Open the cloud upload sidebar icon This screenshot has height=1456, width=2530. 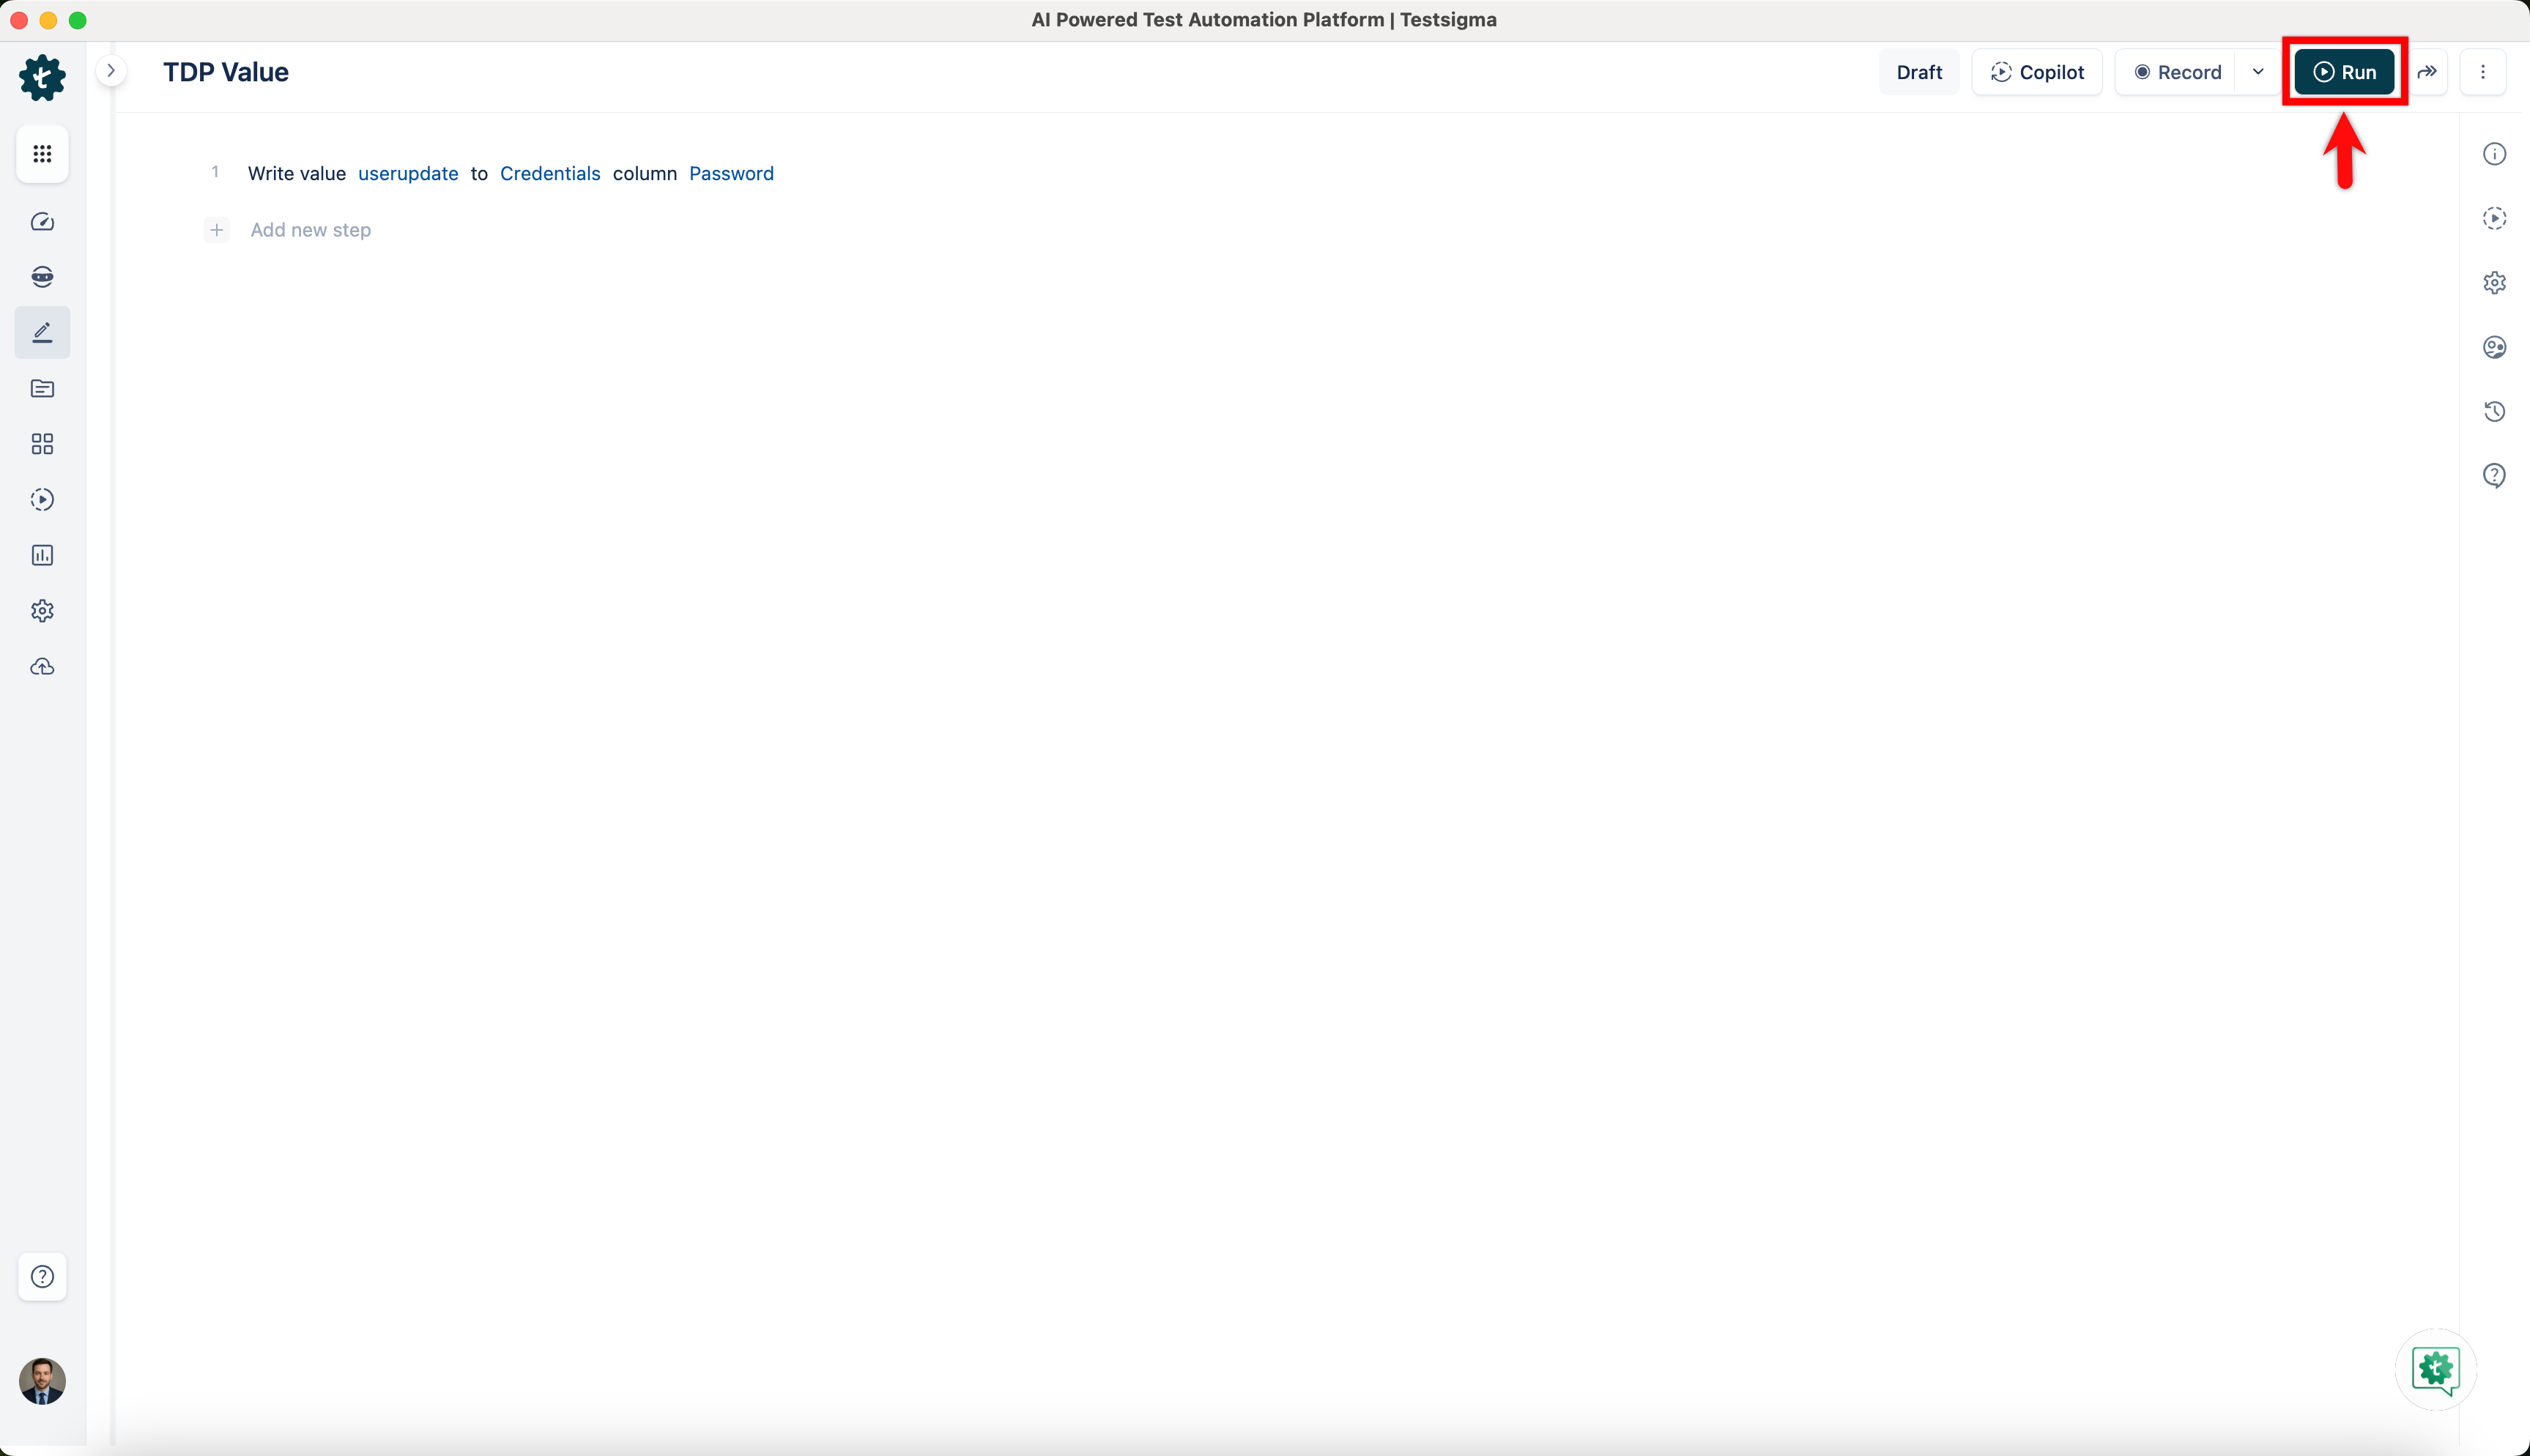[42, 667]
